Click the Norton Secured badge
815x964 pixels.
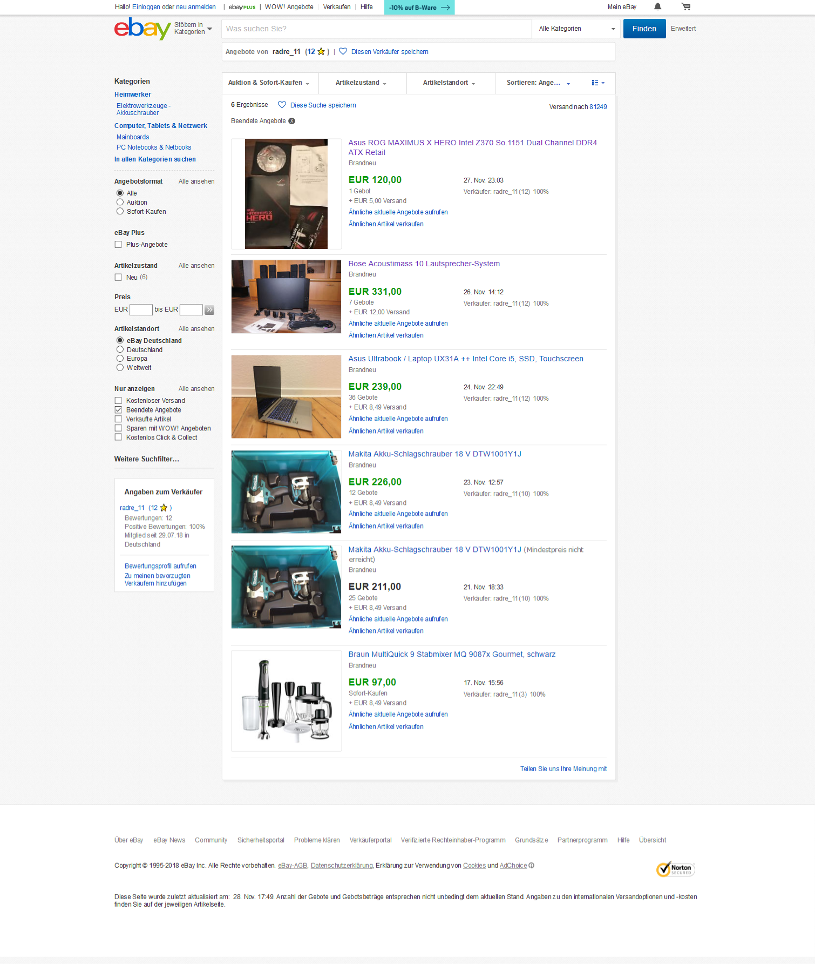tap(675, 869)
